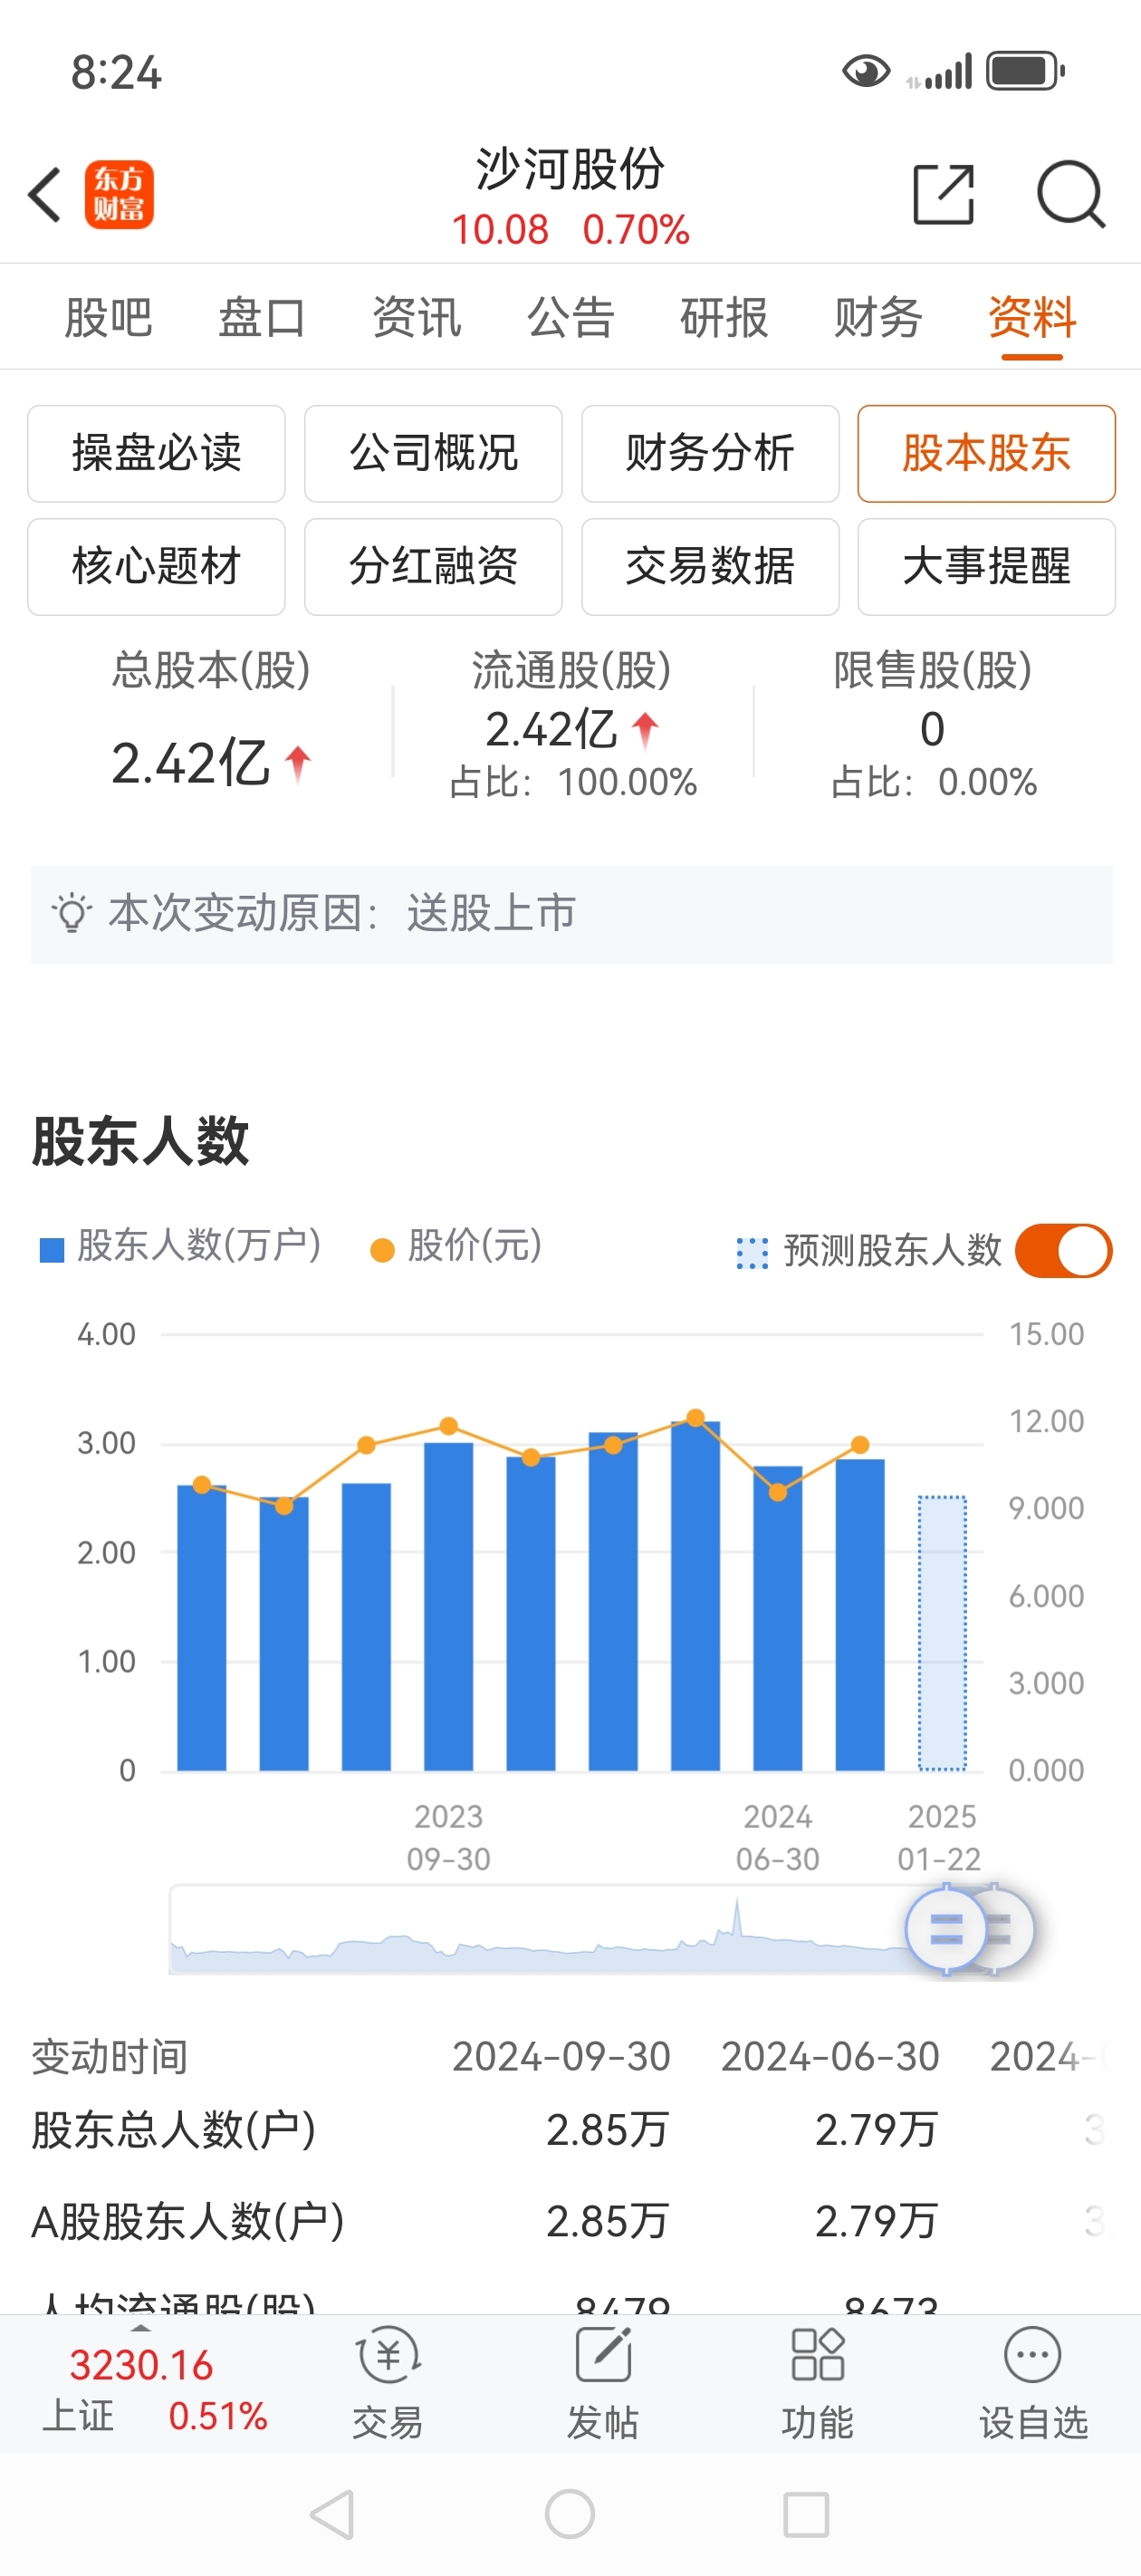Tap the back arrow icon

coord(45,194)
